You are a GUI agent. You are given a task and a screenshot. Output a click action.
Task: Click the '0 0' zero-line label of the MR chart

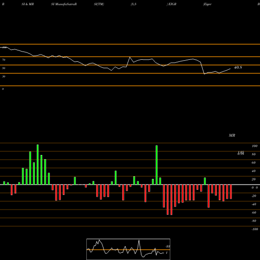point(255,188)
